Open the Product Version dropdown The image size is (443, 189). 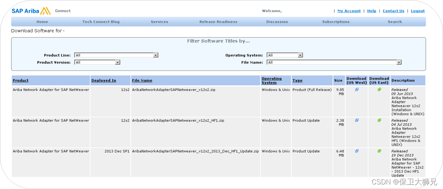[97, 63]
